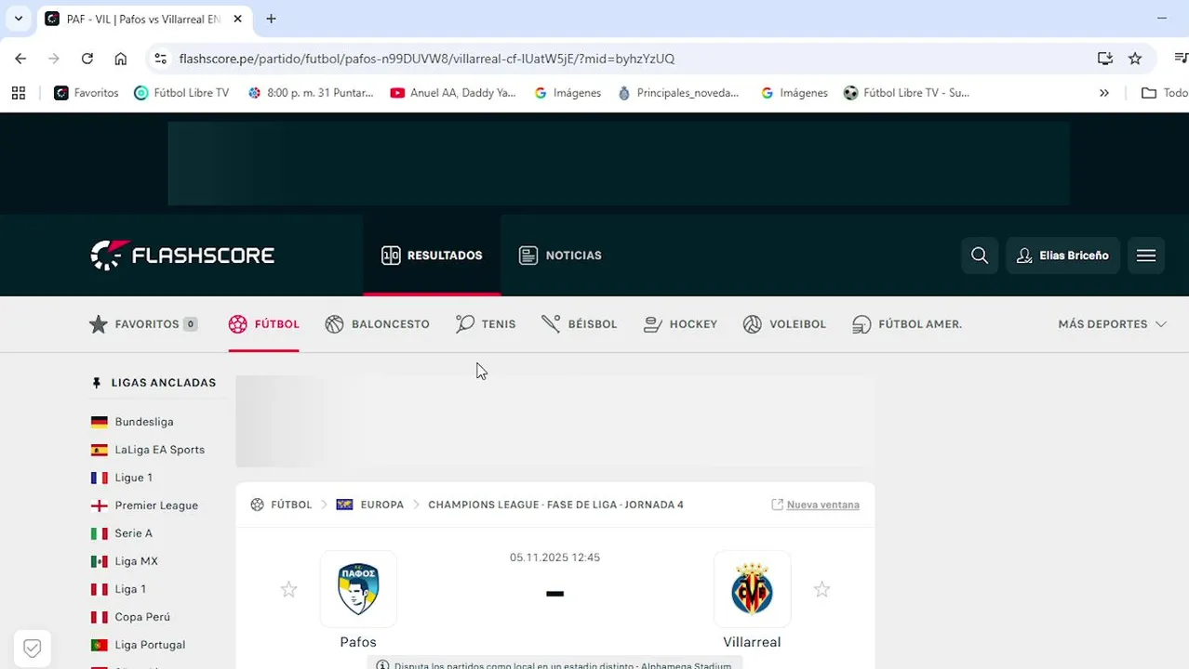Viewport: 1189px width, 669px height.
Task: Show more bookmarks chevron
Action: (x=1104, y=93)
